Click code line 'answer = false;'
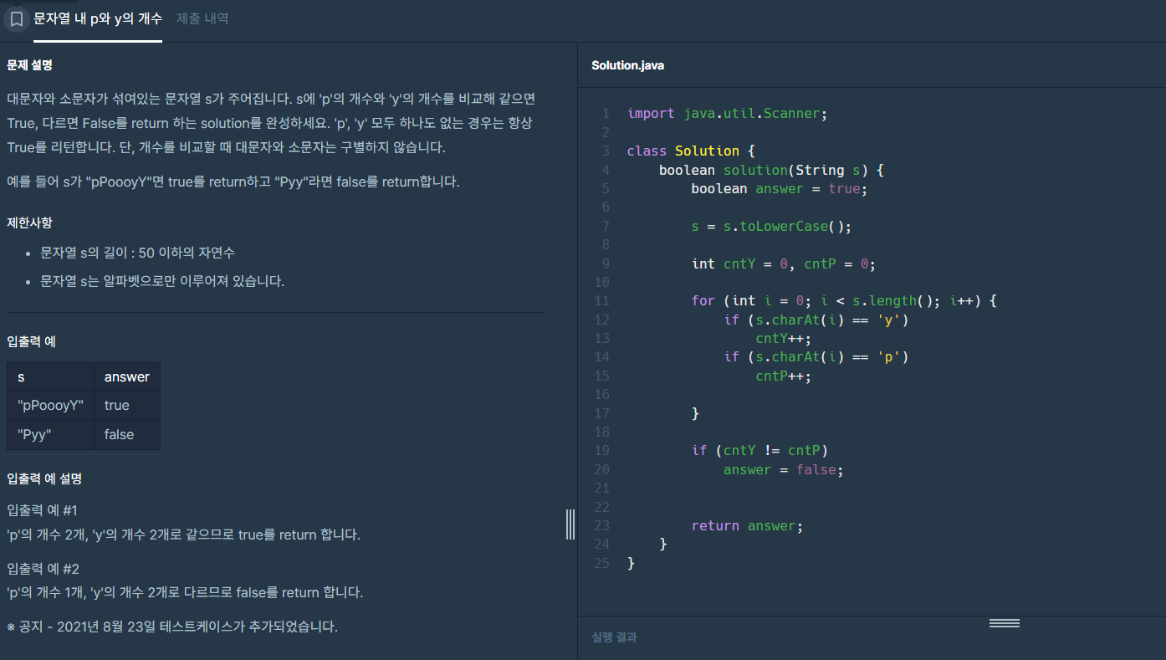The height and width of the screenshot is (660, 1166). click(x=784, y=470)
